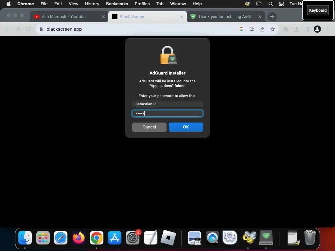This screenshot has height=251, width=335.
Task: Open the Tab menu
Action: [x=160, y=4]
